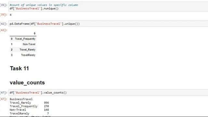
Task: Click the value_counts() code cell
Action: click(108, 93)
